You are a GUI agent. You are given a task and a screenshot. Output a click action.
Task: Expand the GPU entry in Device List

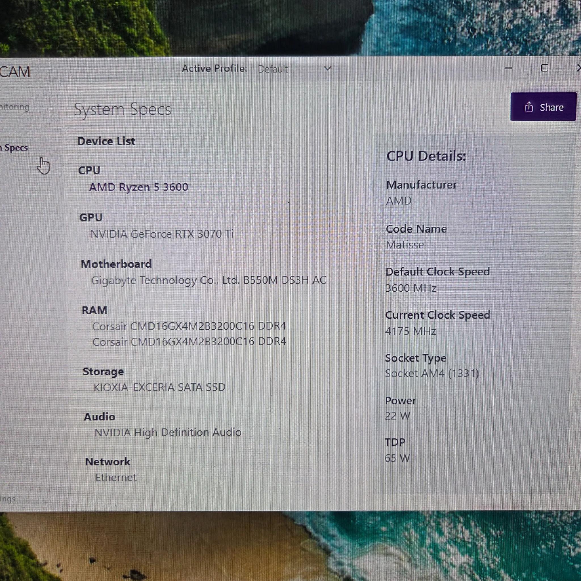90,217
